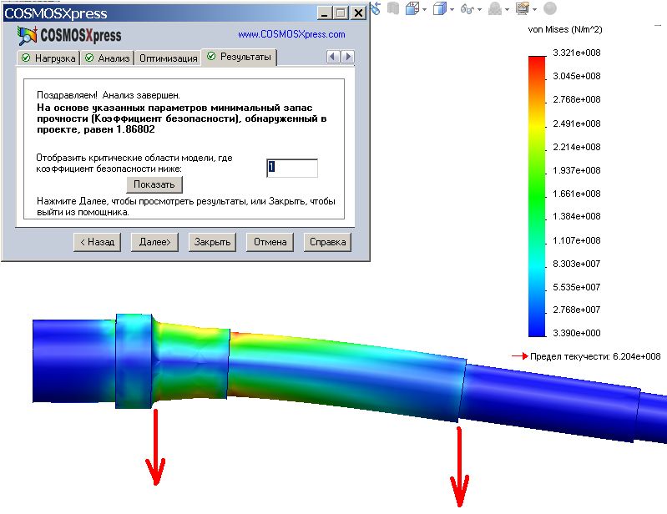
Task: Click the grayed sphere icon in toolbar
Action: (x=550, y=8)
